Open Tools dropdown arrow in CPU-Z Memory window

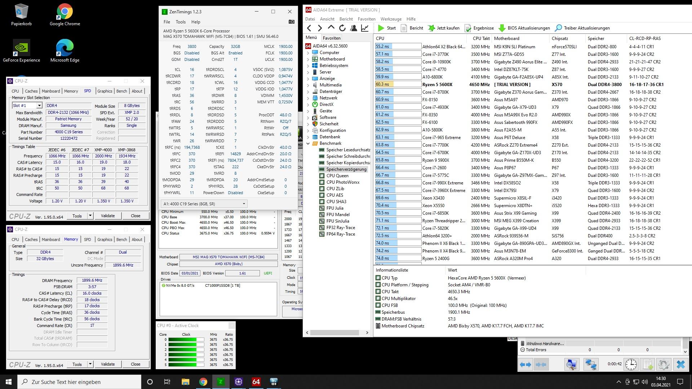pos(90,364)
